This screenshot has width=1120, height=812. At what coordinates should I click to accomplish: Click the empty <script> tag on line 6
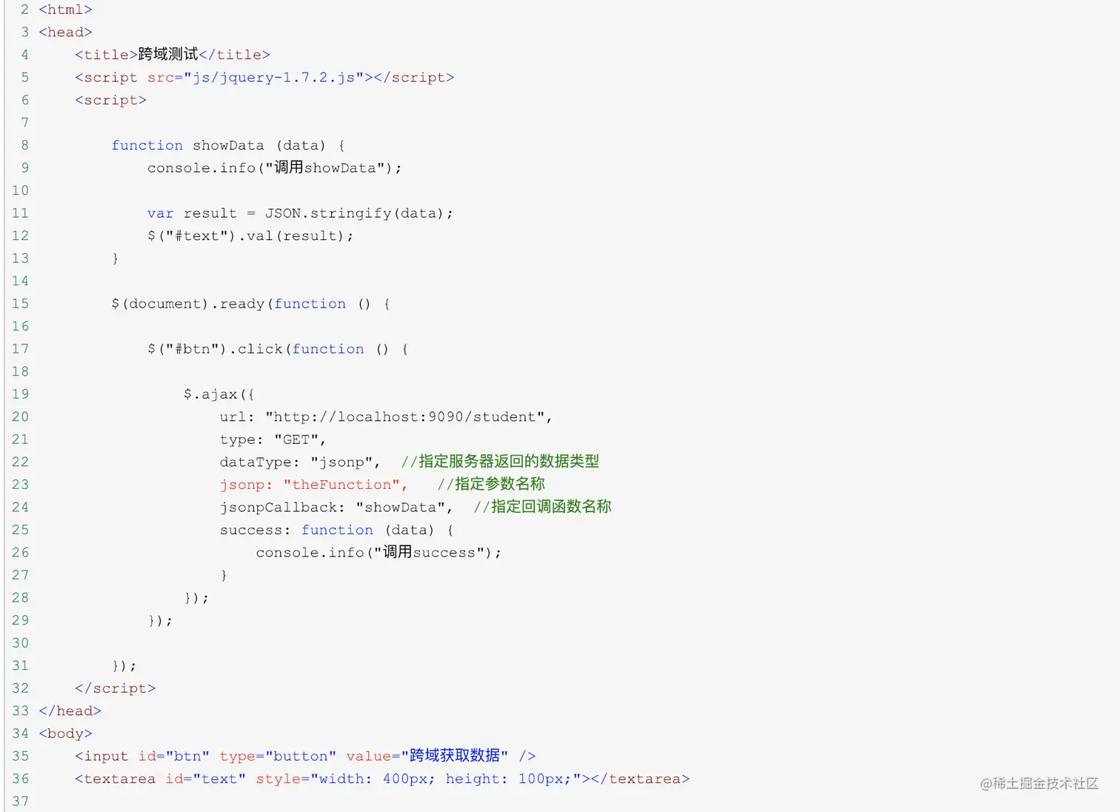tap(110, 100)
